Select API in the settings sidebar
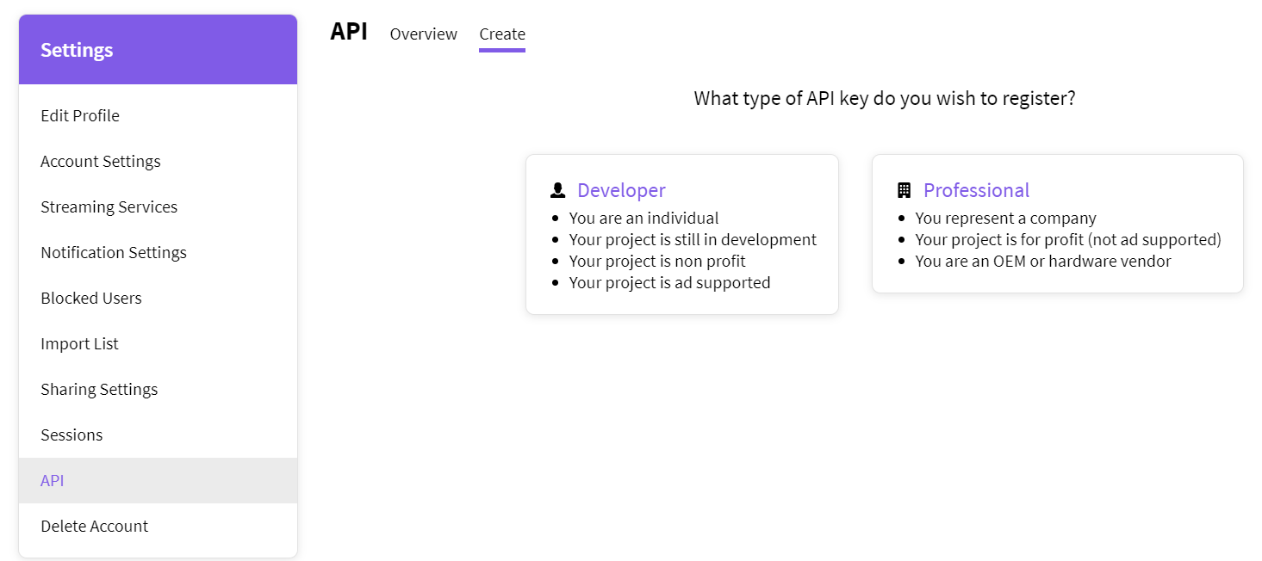The height and width of the screenshot is (561, 1262). point(53,480)
